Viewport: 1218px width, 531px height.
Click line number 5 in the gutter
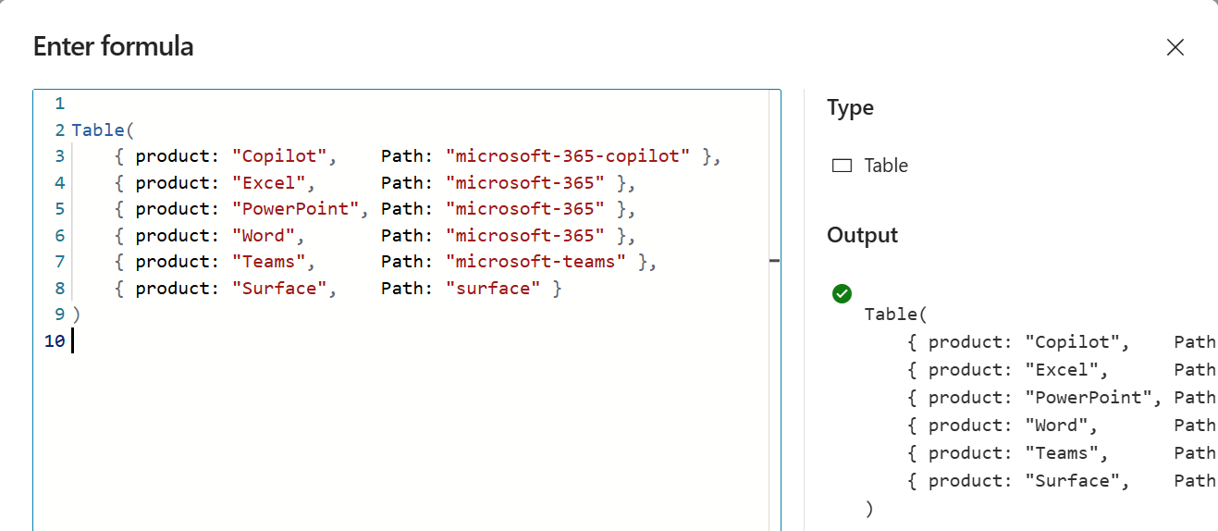[x=59, y=209]
